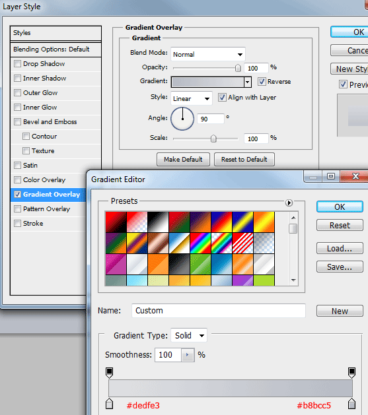The image size is (368, 415).
Task: Open the Blend Mode dropdown
Action: 208,54
